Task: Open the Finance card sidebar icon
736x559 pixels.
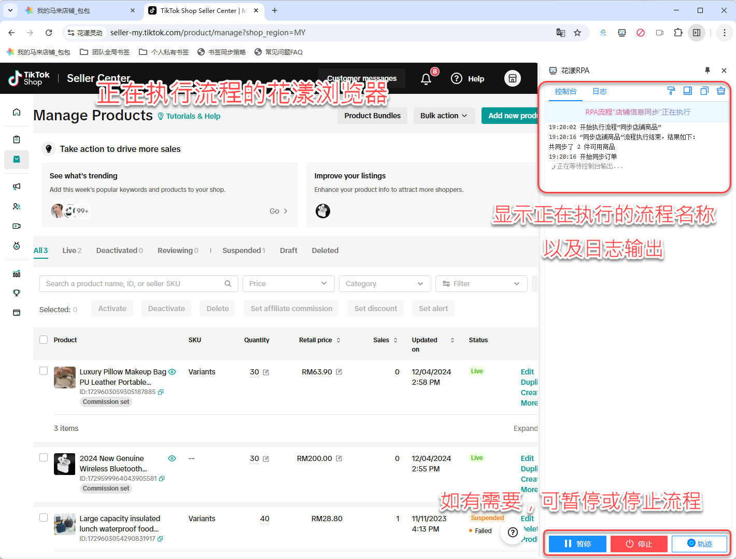Action: coord(17,313)
